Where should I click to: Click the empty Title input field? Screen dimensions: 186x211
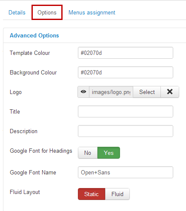click(x=126, y=111)
